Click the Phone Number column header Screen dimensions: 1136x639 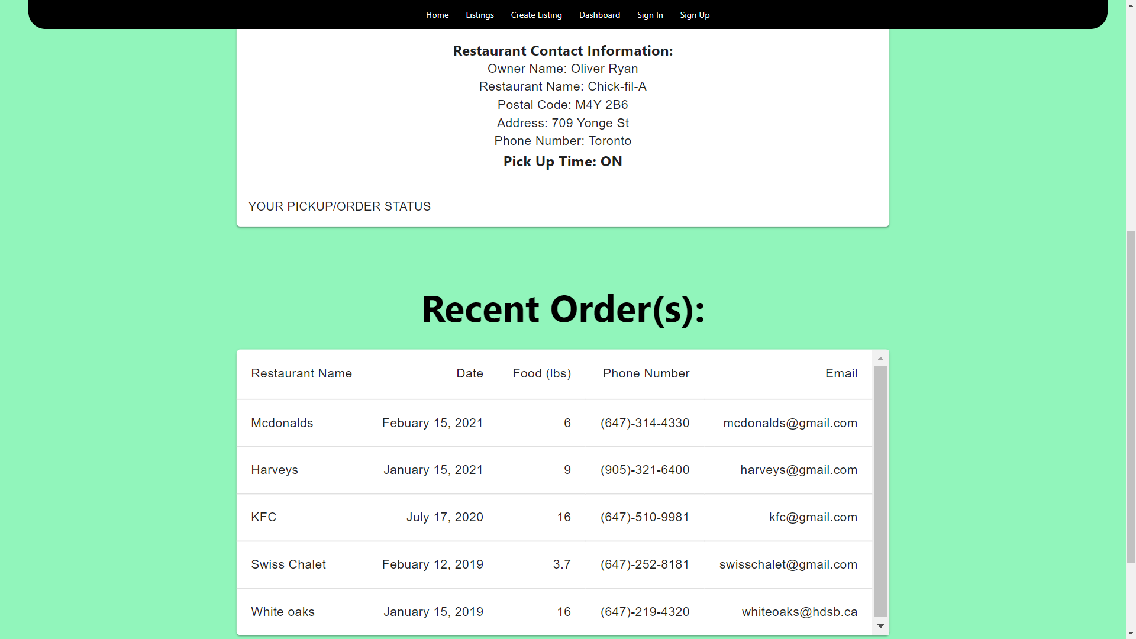pyautogui.click(x=646, y=373)
